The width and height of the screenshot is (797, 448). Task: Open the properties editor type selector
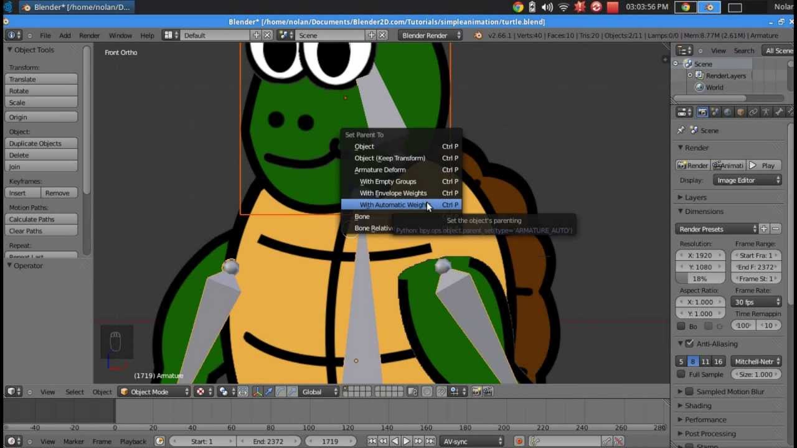pyautogui.click(x=684, y=112)
